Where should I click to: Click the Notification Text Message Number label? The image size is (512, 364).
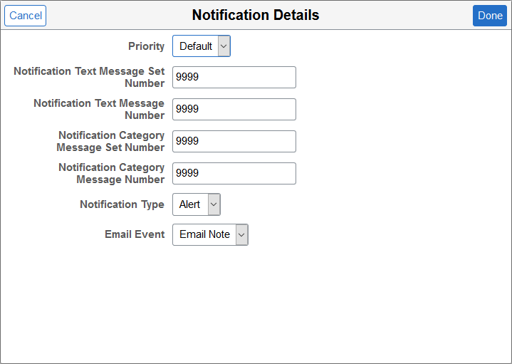coord(99,109)
